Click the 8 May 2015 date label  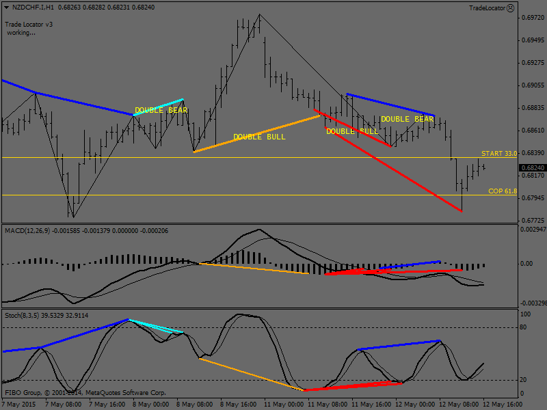[x=19, y=404]
